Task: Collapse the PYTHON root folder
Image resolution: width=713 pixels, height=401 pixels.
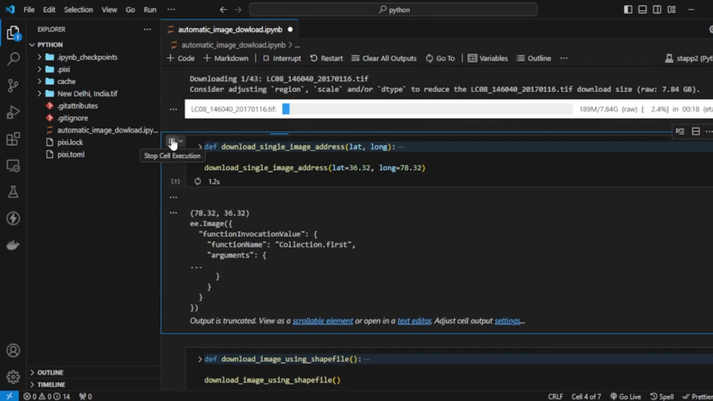Action: (x=50, y=44)
